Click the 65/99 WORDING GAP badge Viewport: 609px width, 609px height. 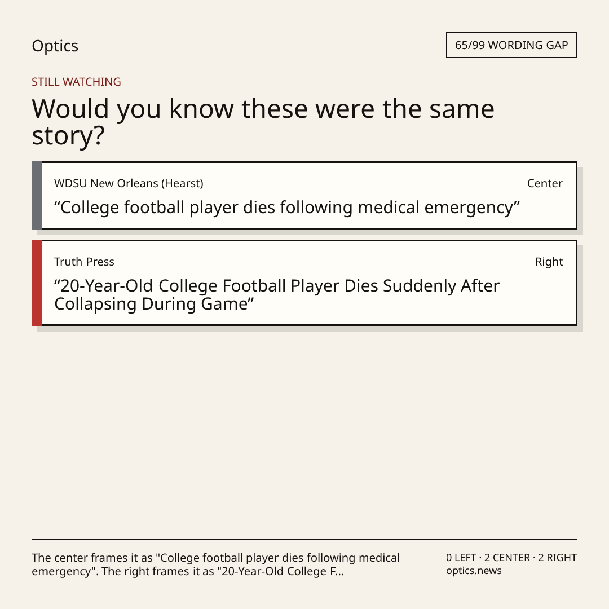pos(511,45)
